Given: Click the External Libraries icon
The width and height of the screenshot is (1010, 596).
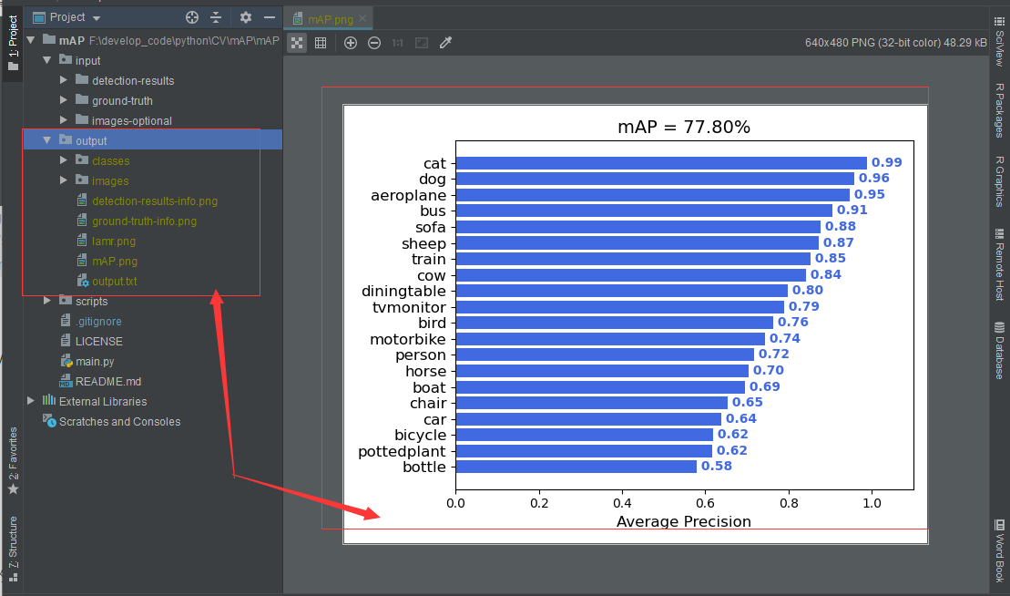Looking at the screenshot, I should [x=49, y=400].
